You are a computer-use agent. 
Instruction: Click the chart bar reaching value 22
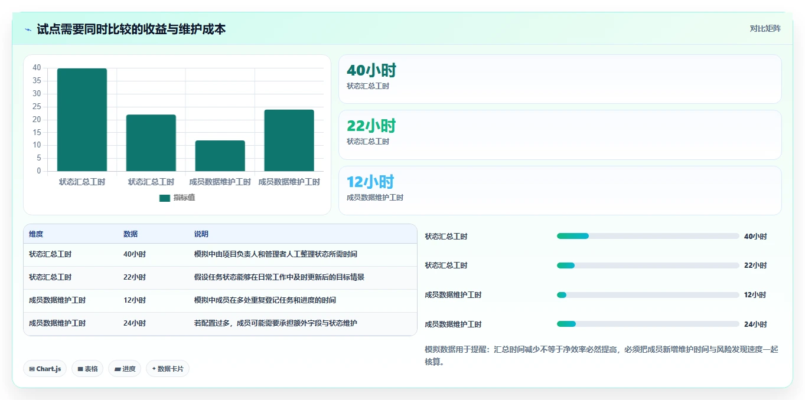pos(151,143)
